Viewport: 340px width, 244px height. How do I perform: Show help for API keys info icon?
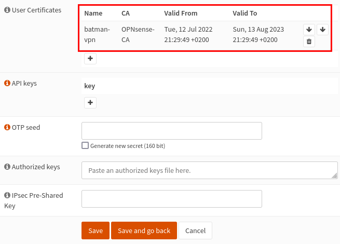click(7, 83)
